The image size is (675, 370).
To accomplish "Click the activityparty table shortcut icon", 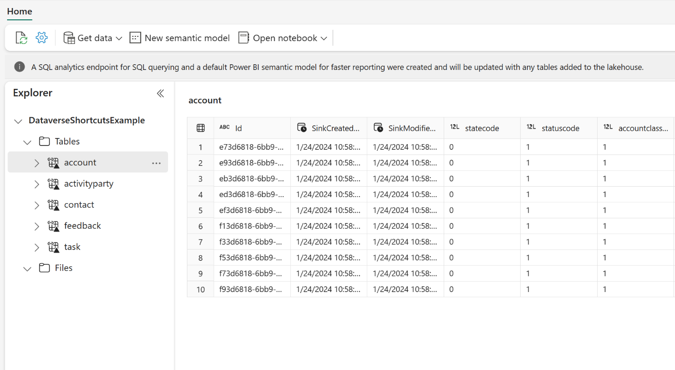I will point(53,184).
